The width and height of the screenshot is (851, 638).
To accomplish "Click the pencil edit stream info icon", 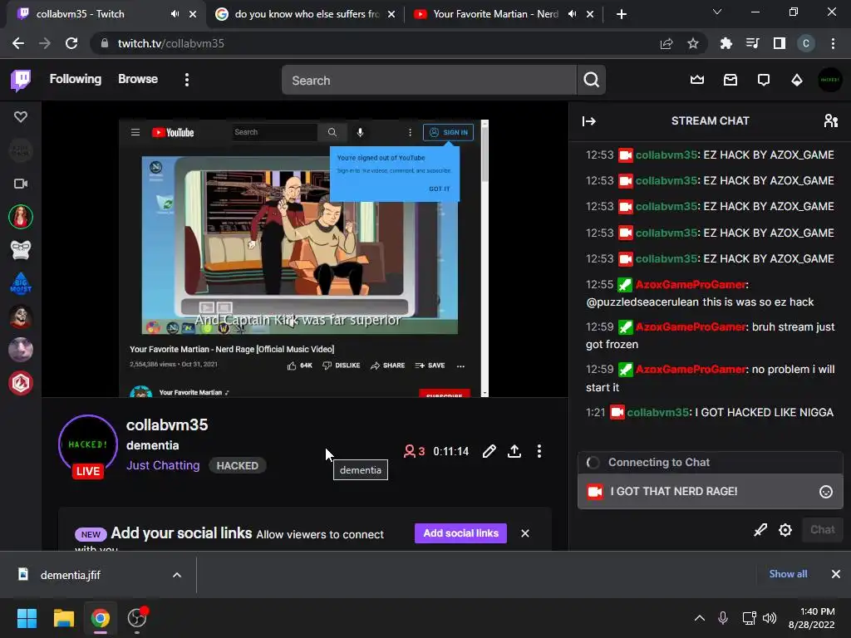I will pos(489,451).
